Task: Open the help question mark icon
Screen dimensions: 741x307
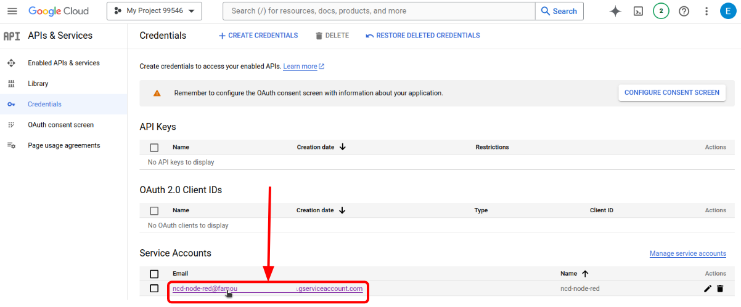Action: coord(684,11)
